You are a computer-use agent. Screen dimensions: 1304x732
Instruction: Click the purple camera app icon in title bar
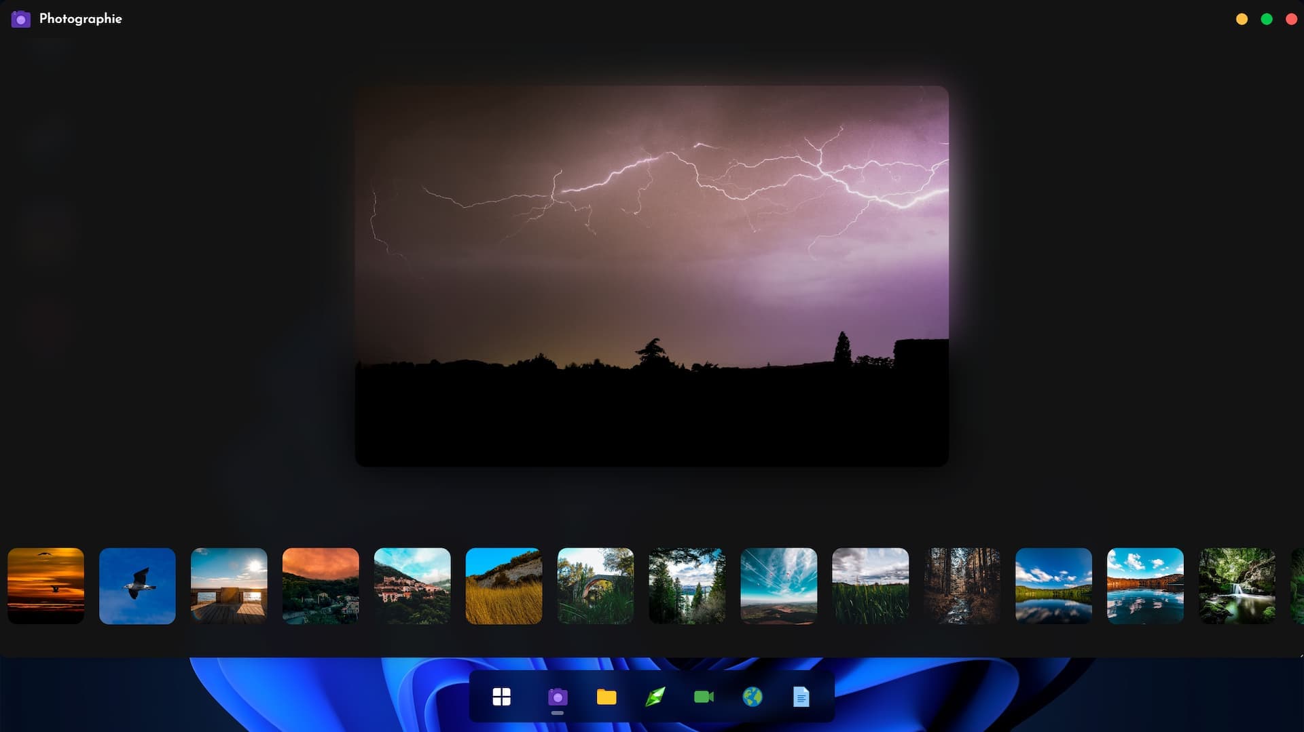click(21, 19)
